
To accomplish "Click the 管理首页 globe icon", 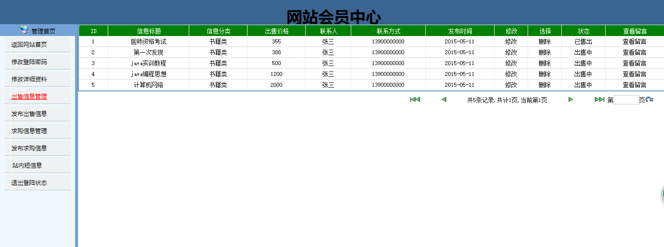I will (25, 30).
